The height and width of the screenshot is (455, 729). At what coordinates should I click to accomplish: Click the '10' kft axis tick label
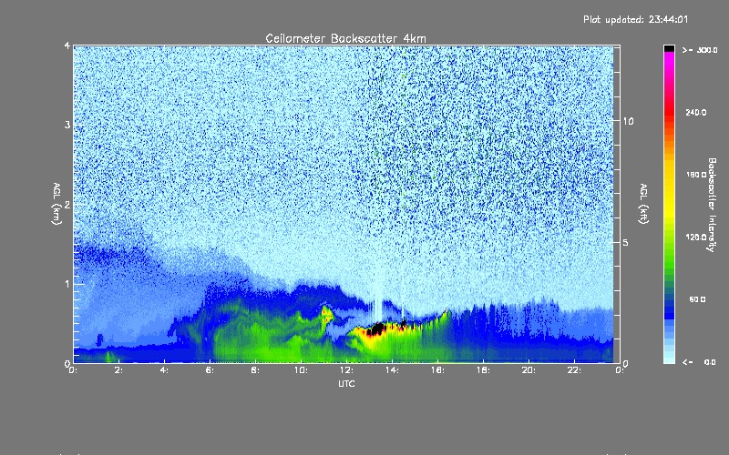pyautogui.click(x=628, y=121)
